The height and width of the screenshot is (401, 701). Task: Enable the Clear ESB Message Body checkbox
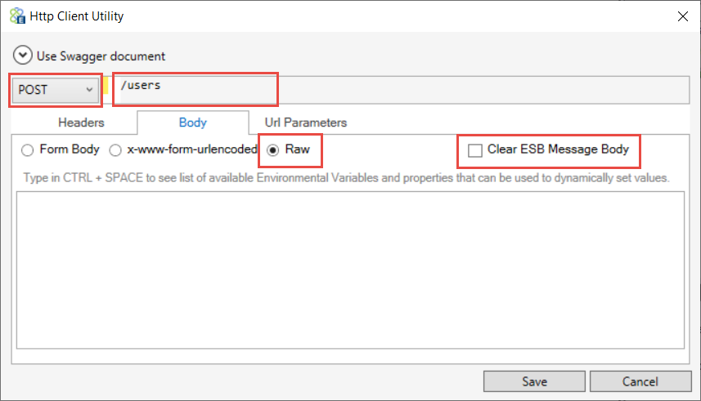[x=474, y=150]
